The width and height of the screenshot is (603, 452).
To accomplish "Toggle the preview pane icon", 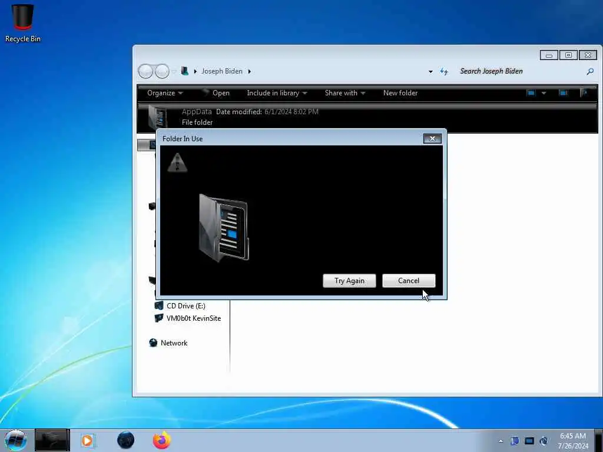I will click(563, 93).
